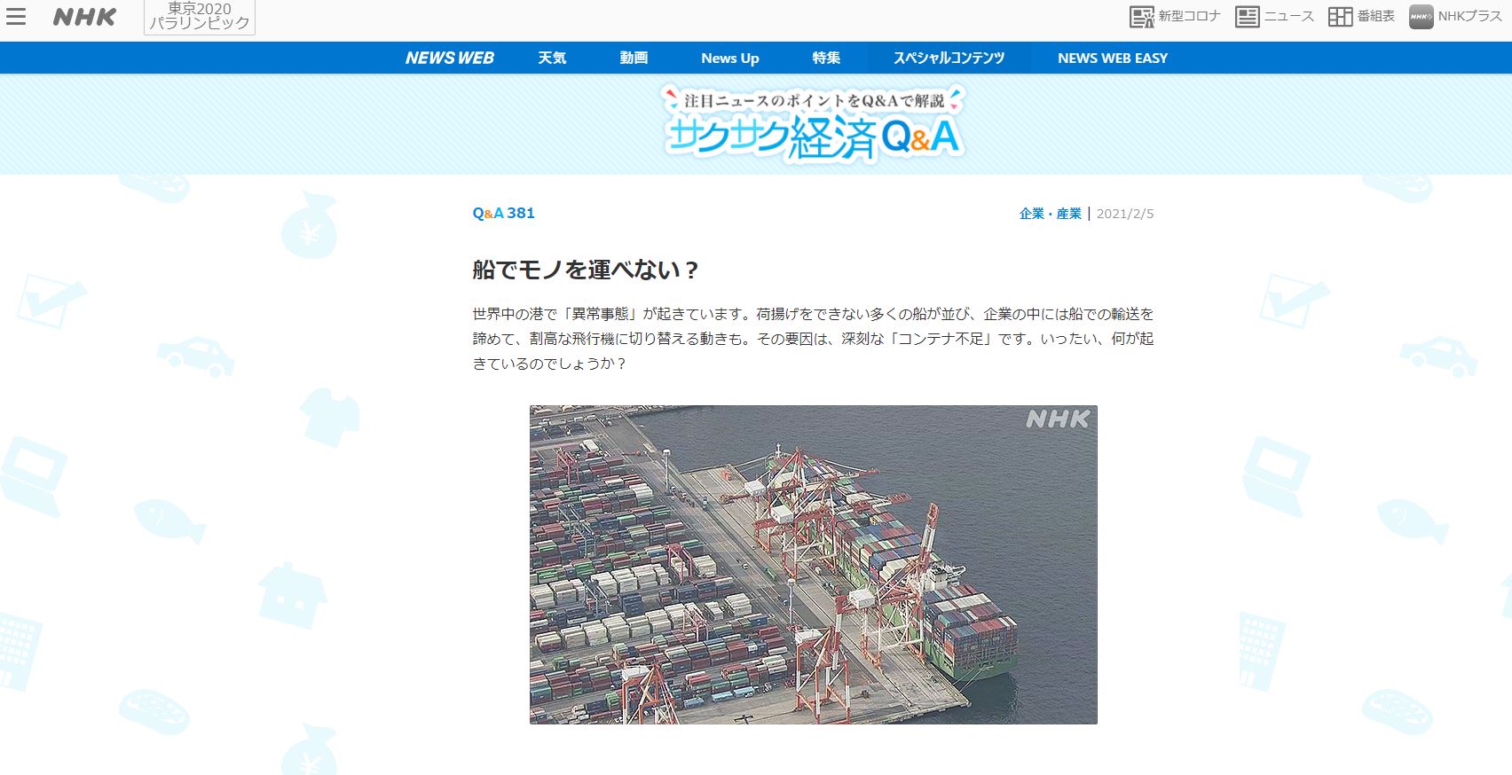This screenshot has width=1512, height=775.
Task: Click the ニュース article icon
Action: click(x=1248, y=17)
